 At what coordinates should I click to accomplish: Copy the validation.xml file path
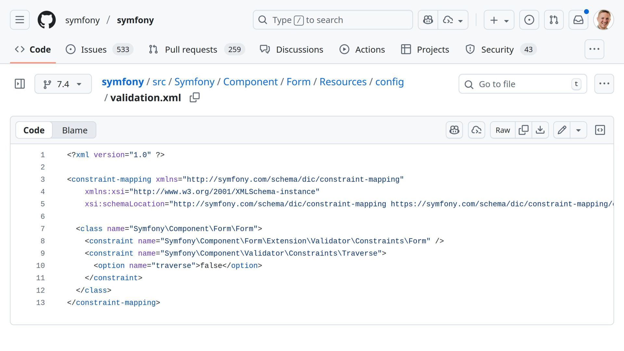point(194,97)
